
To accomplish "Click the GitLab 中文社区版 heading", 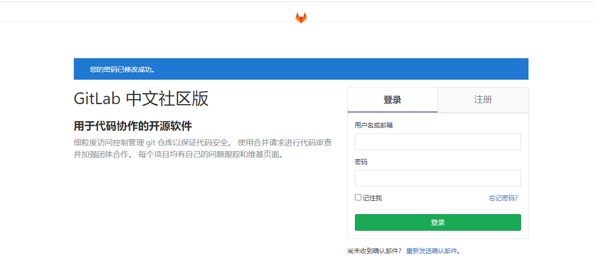I will [x=141, y=99].
